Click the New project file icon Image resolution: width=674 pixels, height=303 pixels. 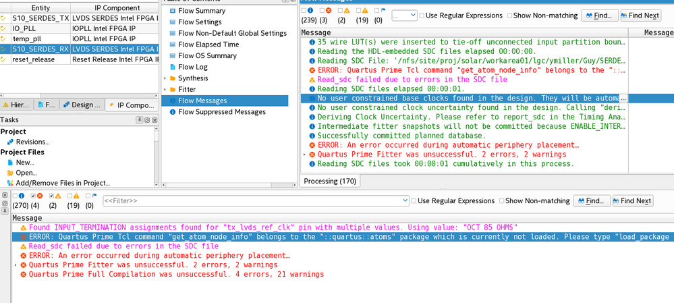click(x=10, y=163)
